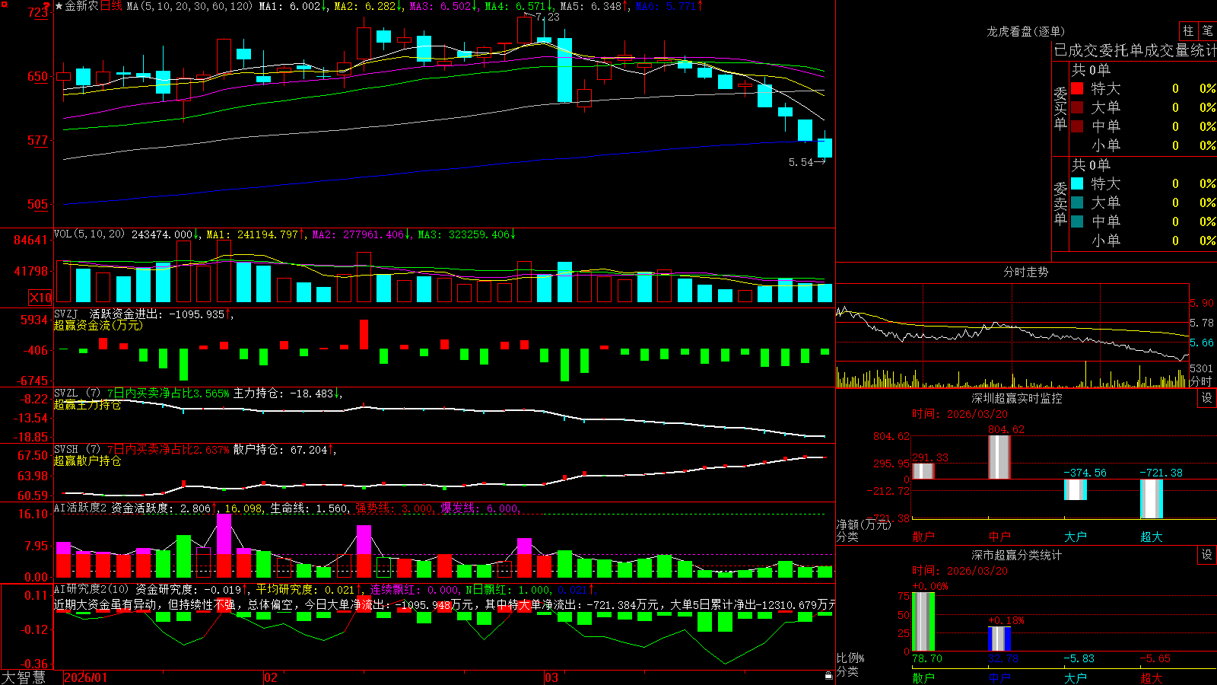This screenshot has height=685, width=1217.
Task: Click the 已成交委托单成交量统计 heading
Action: [1135, 50]
